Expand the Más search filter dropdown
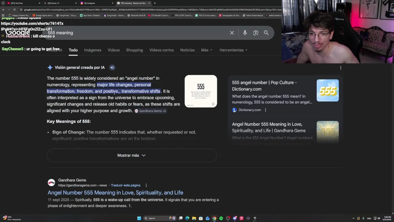Viewport: 394px width, 222px height. point(207,50)
